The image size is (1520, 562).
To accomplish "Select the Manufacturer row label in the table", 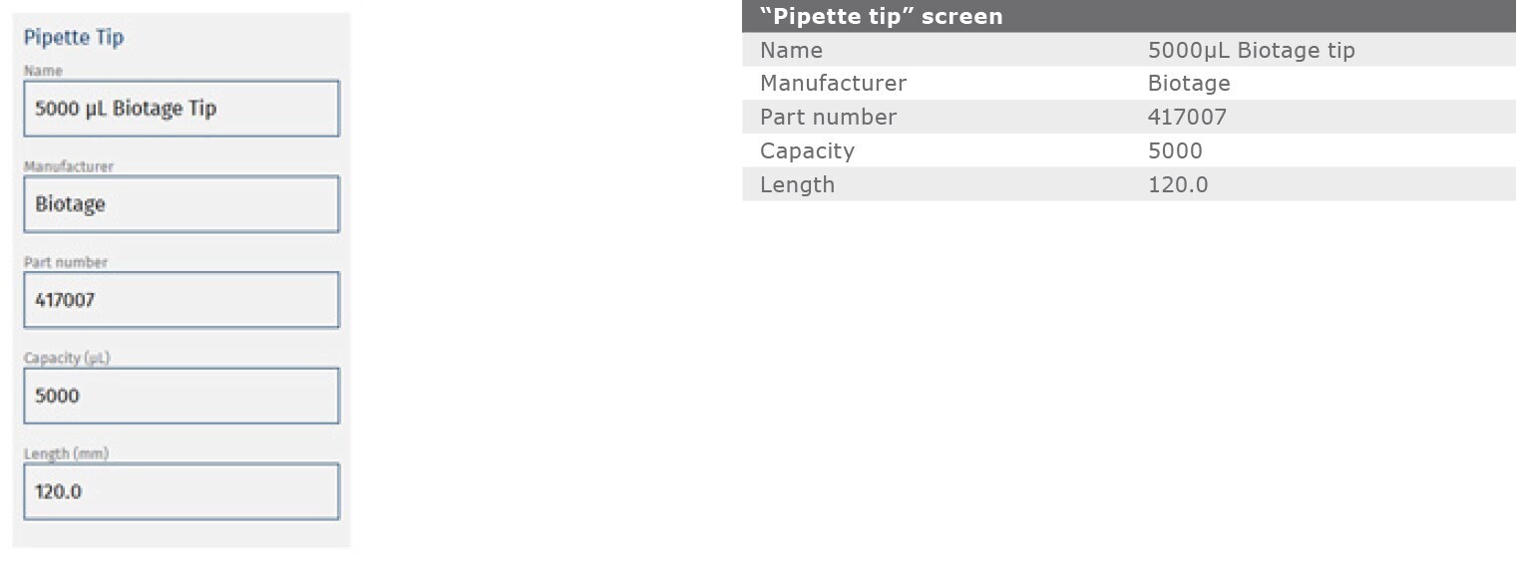I will point(833,84).
